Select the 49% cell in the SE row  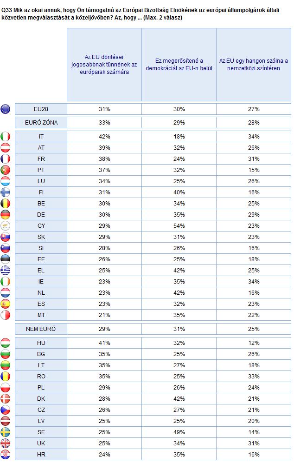tap(179, 432)
